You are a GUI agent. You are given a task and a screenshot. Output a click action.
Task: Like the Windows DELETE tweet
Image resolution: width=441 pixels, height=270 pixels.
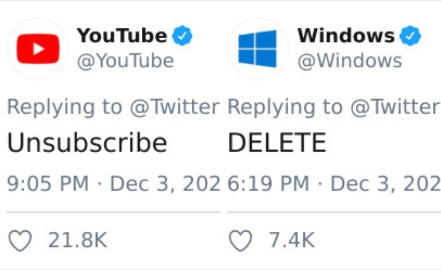240,240
